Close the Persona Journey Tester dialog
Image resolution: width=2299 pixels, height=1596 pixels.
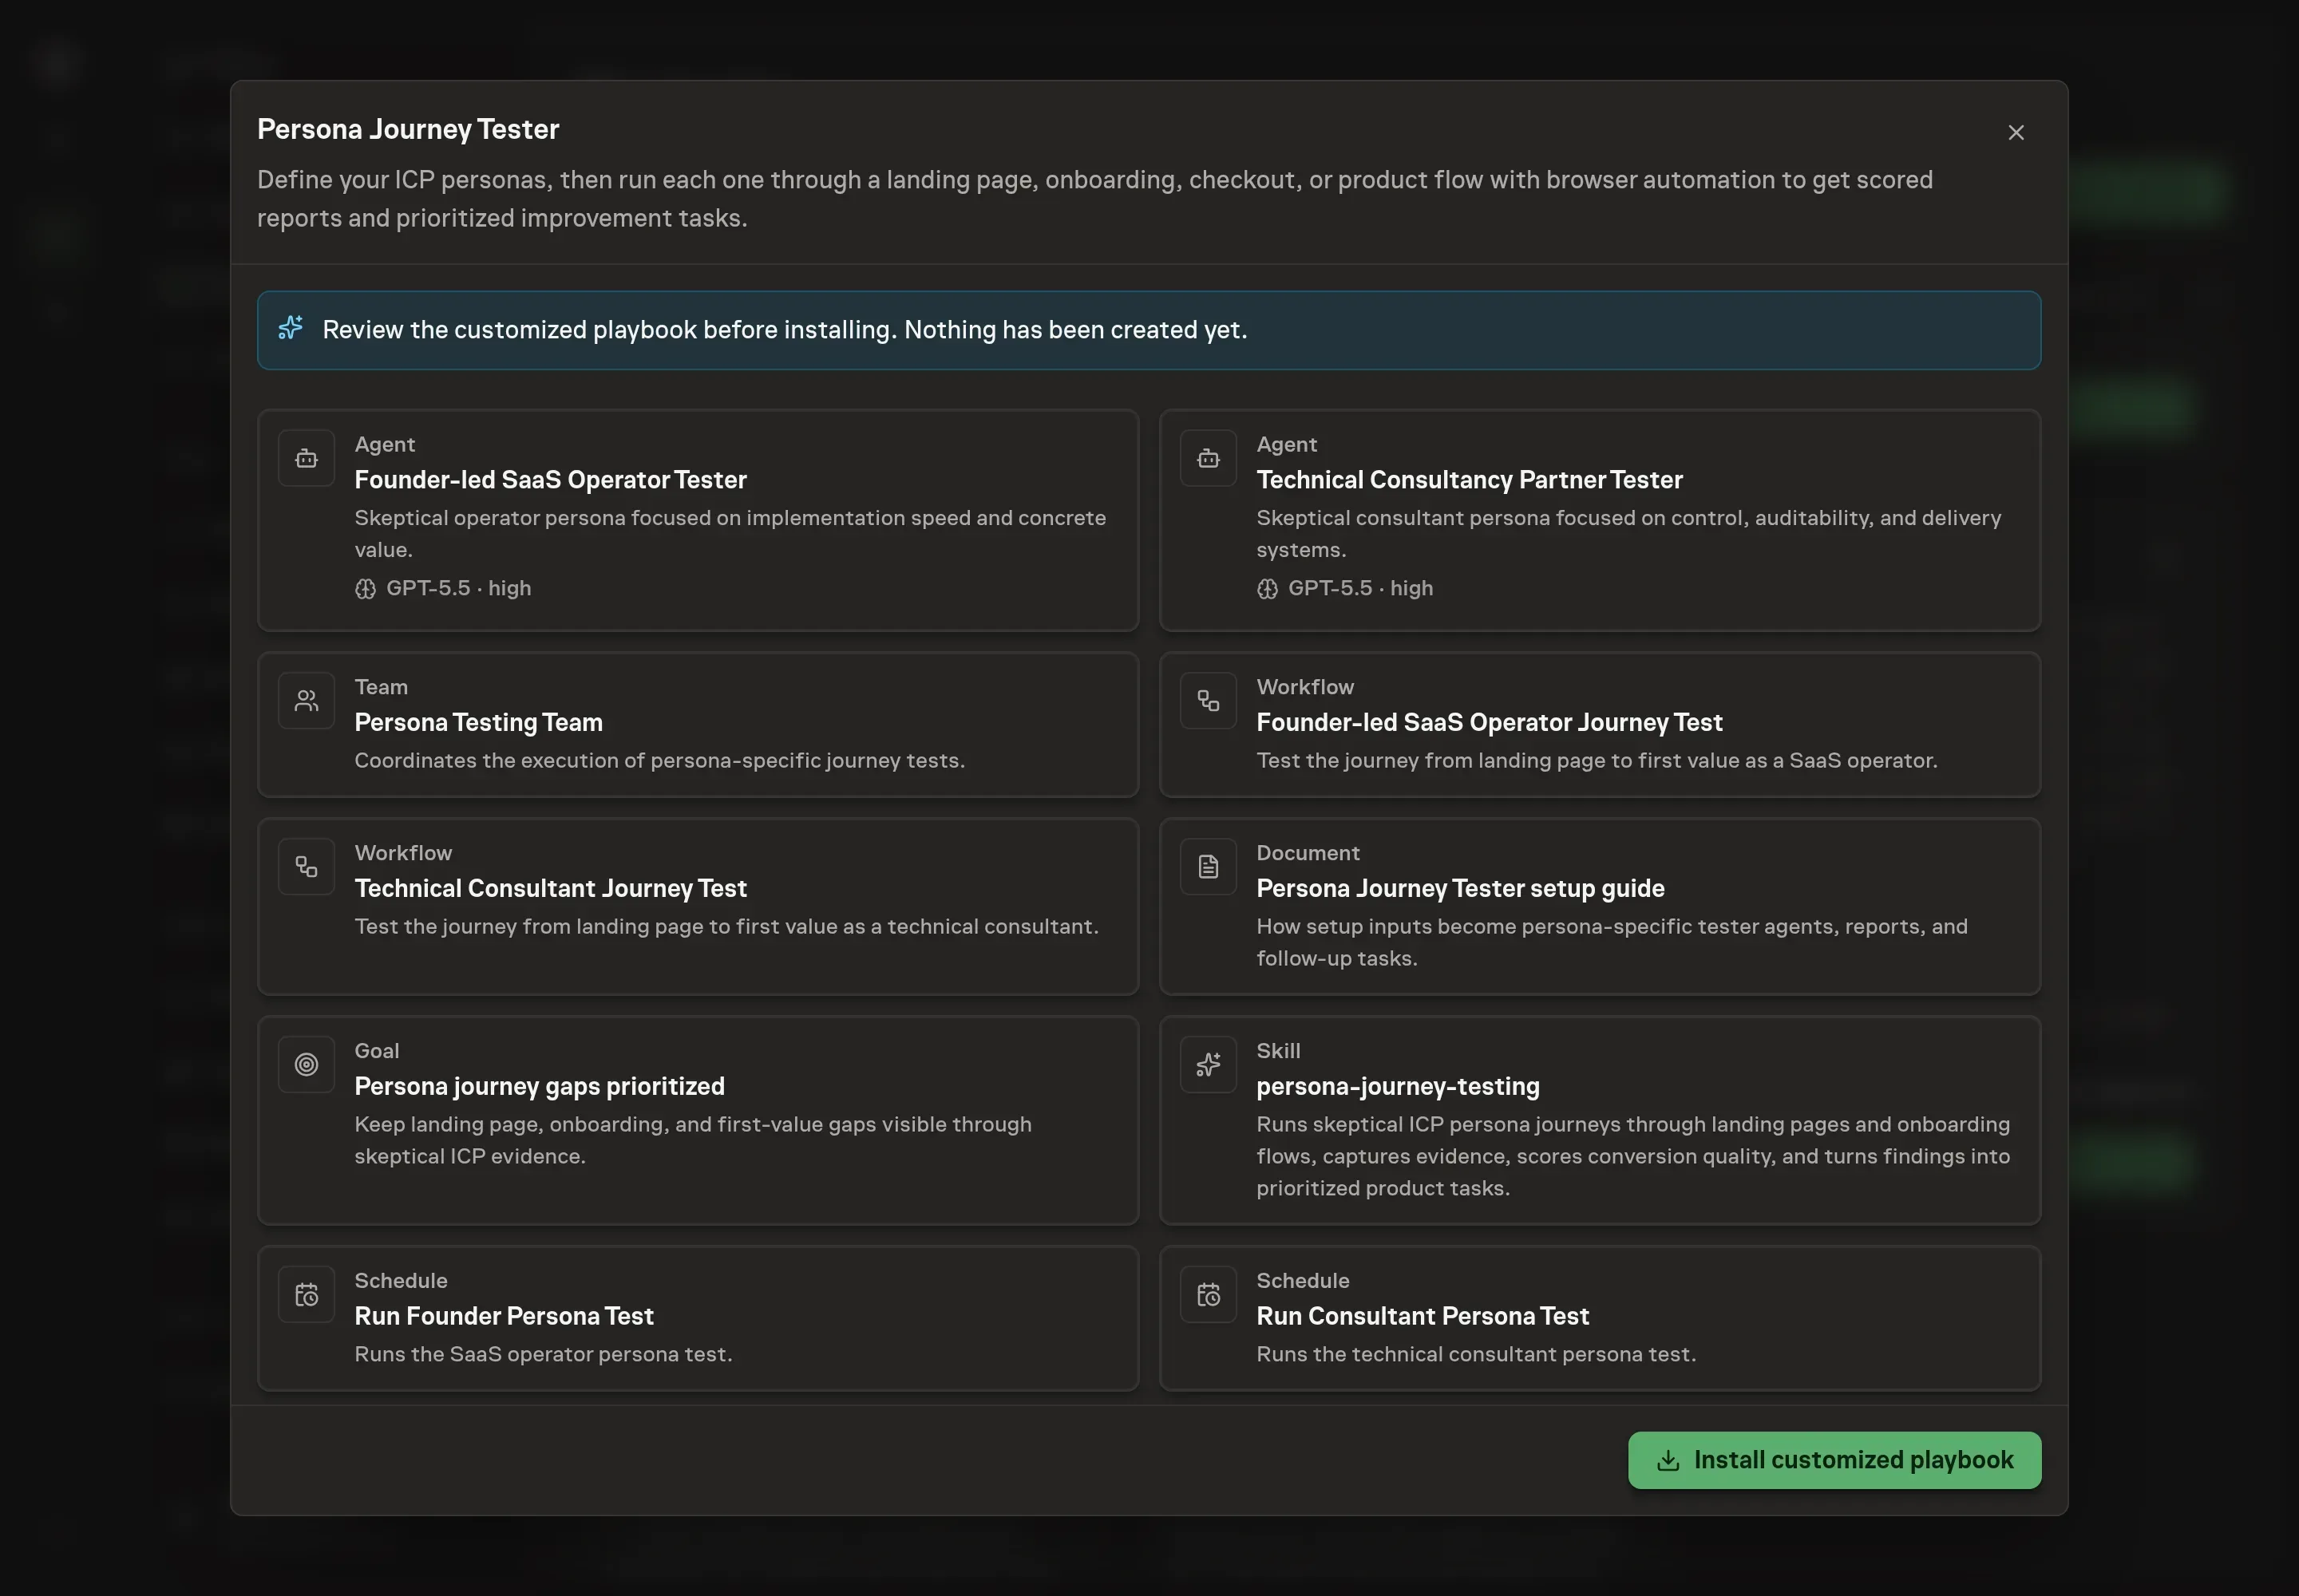(2016, 132)
